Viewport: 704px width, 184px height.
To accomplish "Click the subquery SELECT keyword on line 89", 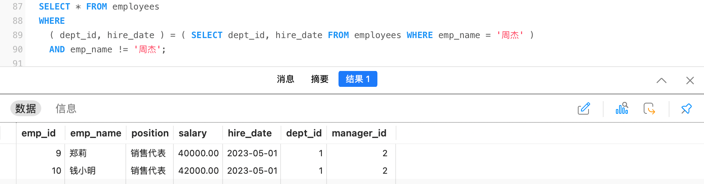I will pos(207,35).
